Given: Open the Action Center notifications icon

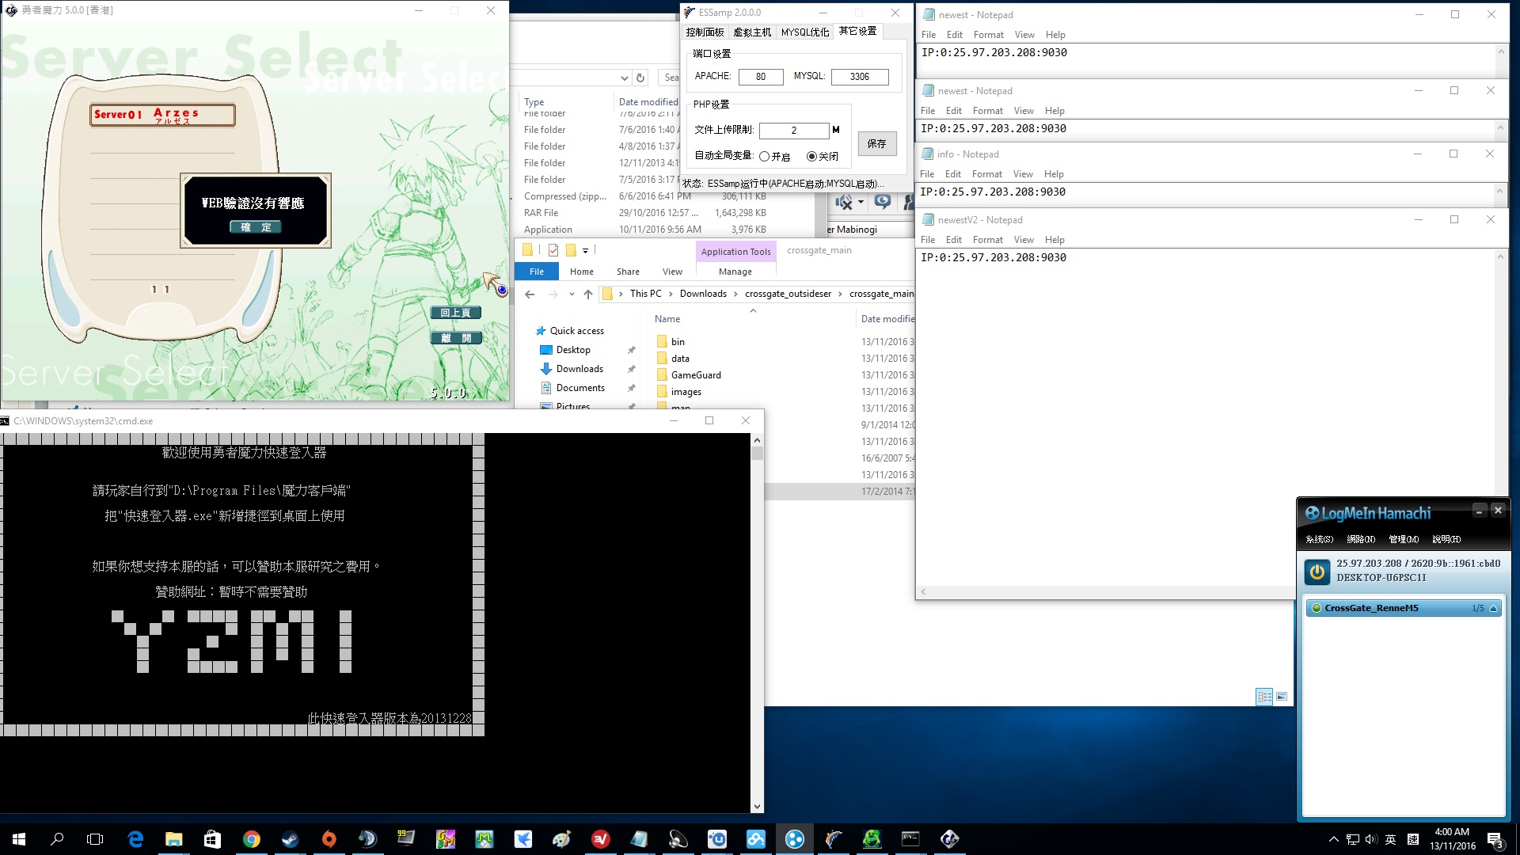Looking at the screenshot, I should (1495, 839).
